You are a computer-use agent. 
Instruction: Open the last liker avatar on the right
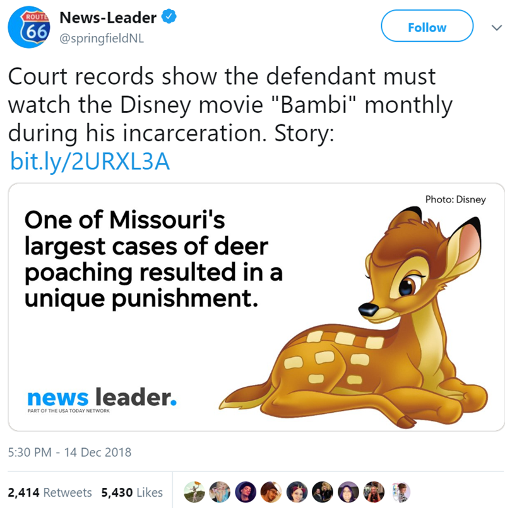(x=400, y=492)
